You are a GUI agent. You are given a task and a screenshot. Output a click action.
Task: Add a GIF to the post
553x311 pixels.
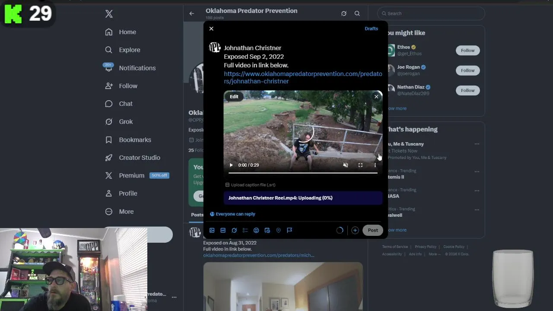[x=223, y=230]
